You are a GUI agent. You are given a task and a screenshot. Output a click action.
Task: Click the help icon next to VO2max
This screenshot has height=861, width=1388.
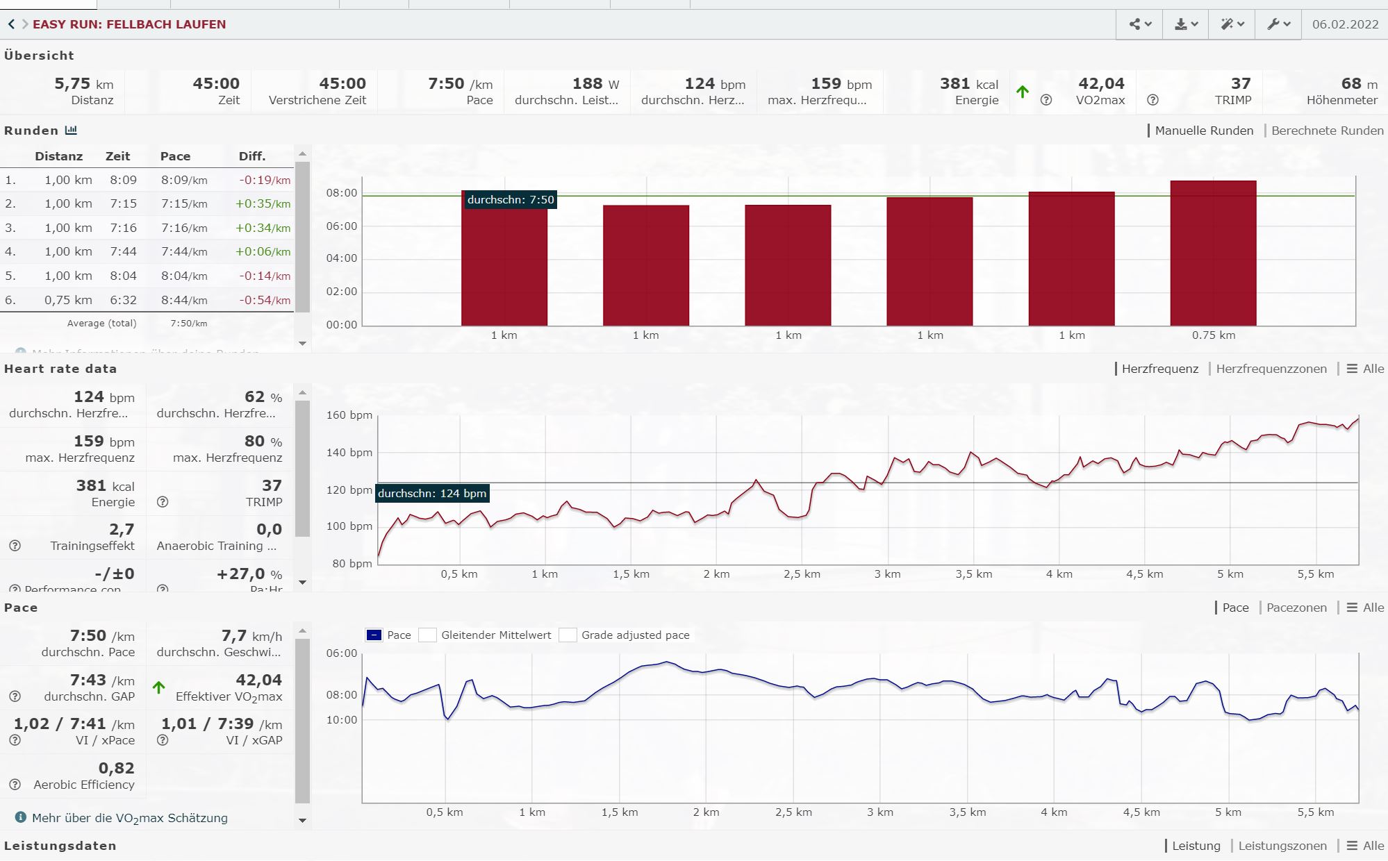[x=1046, y=100]
